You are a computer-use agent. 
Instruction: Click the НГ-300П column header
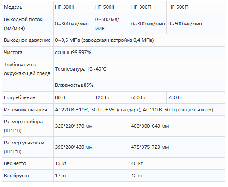point(148,7)
